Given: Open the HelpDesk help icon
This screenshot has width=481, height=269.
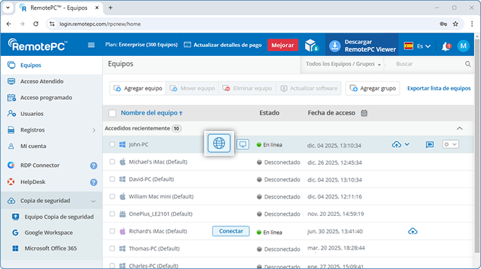Looking at the screenshot, I should click(94, 183).
